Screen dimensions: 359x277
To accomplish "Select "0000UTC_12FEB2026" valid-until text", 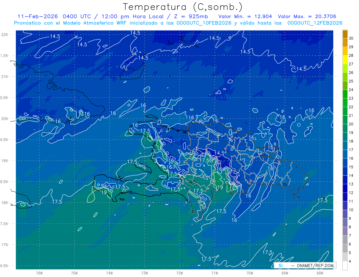I will pyautogui.click(x=315, y=23).
